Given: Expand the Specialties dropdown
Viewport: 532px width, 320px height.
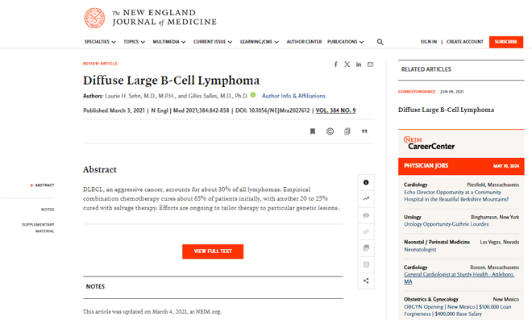Looking at the screenshot, I should coord(100,42).
